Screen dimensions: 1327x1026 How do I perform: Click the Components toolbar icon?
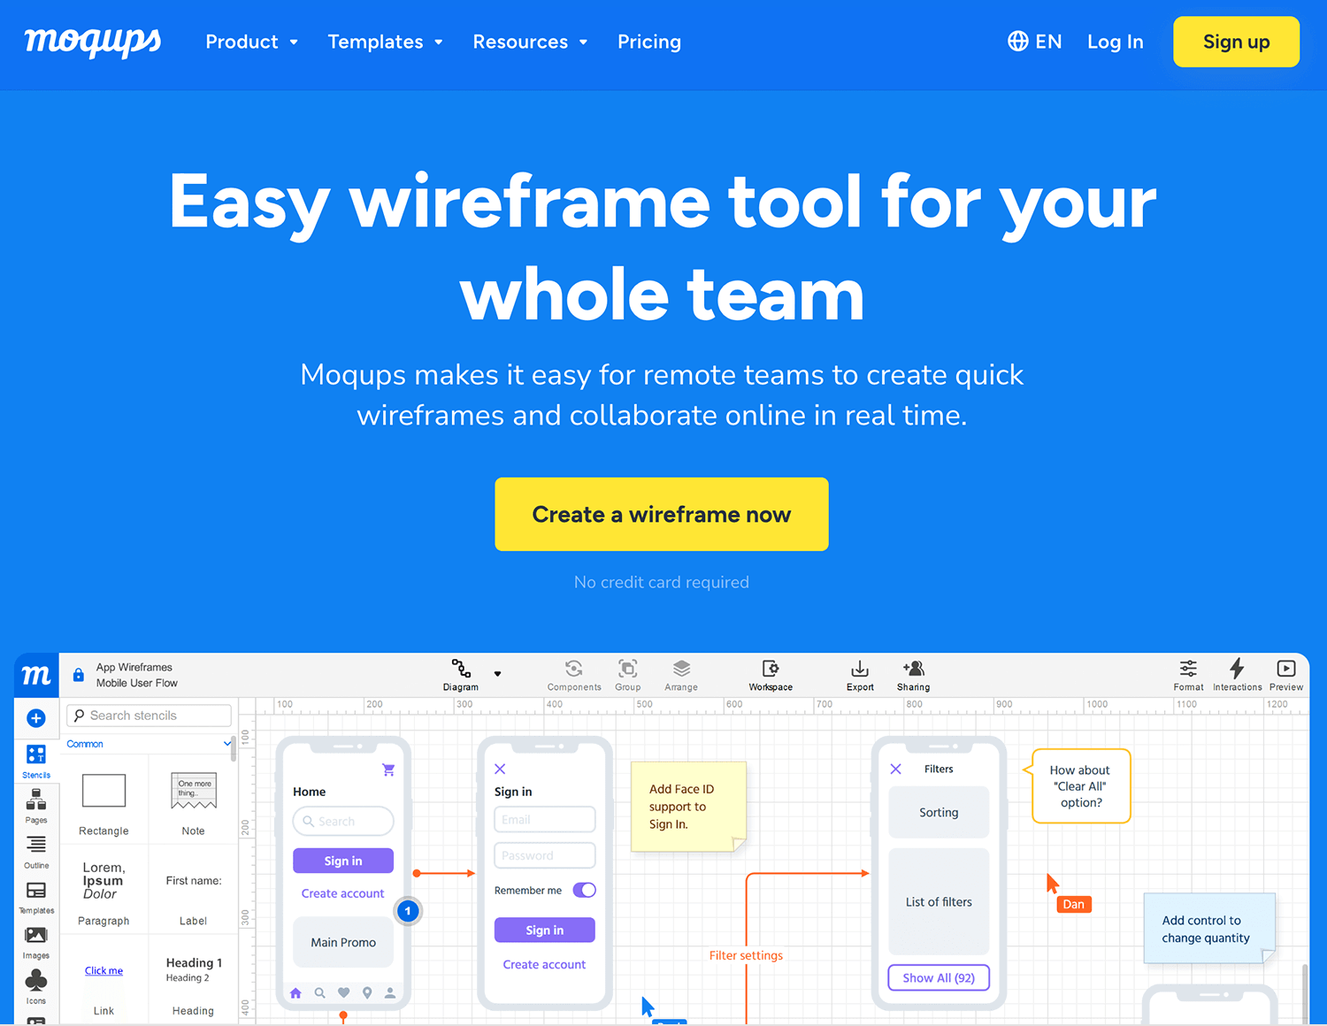tap(574, 675)
